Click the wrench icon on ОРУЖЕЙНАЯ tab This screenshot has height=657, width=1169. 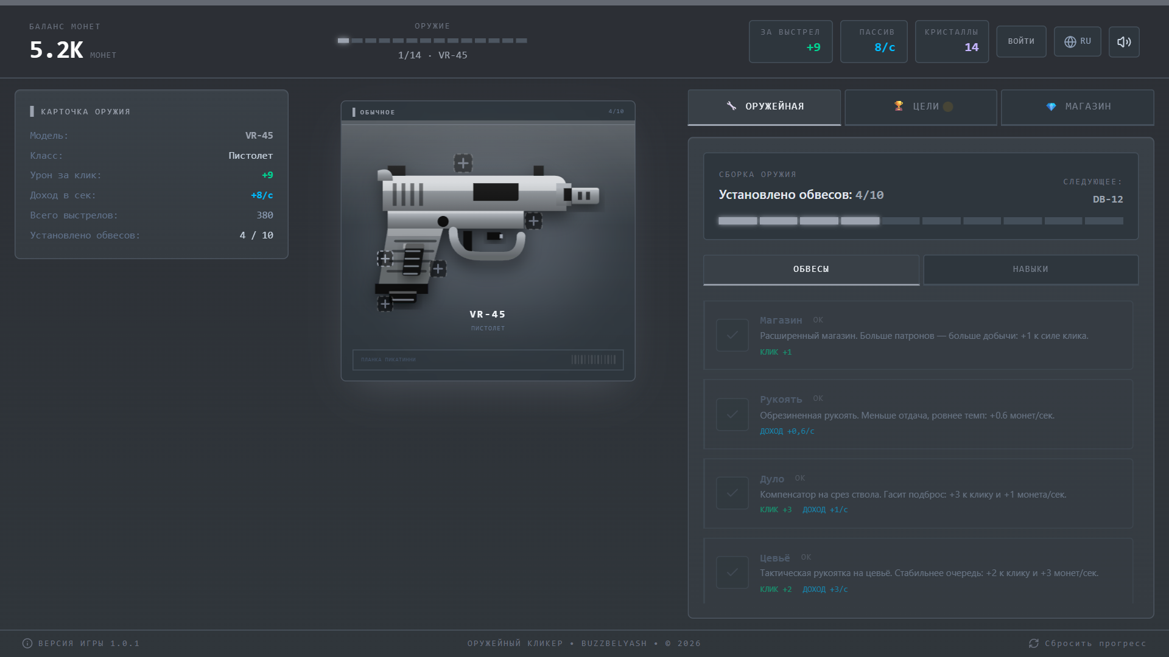(x=731, y=106)
